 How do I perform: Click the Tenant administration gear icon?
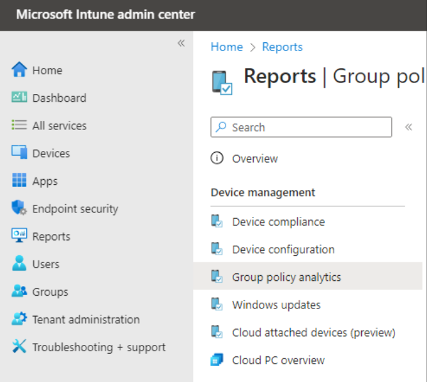point(19,319)
